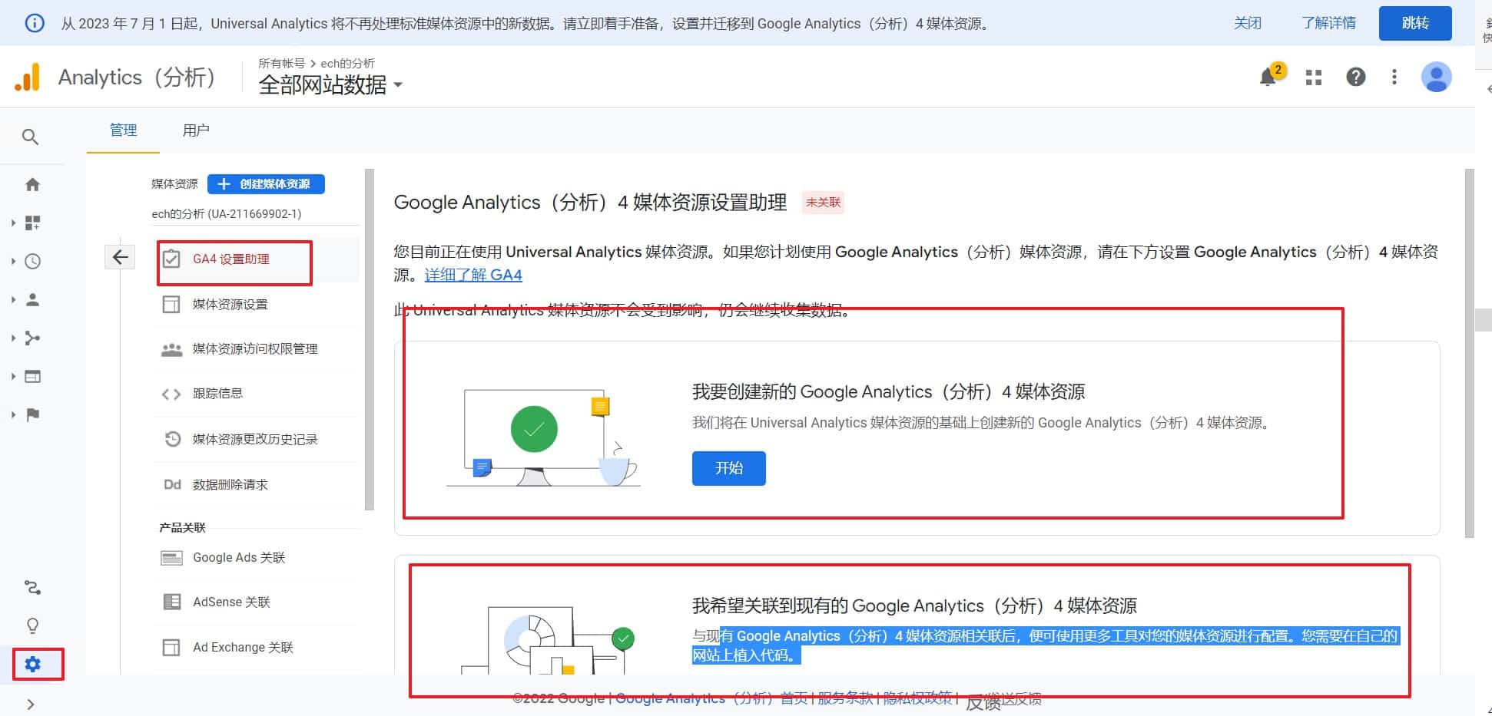Click the 我要创建新的 Google Analytics 4 heading

pyautogui.click(x=888, y=392)
